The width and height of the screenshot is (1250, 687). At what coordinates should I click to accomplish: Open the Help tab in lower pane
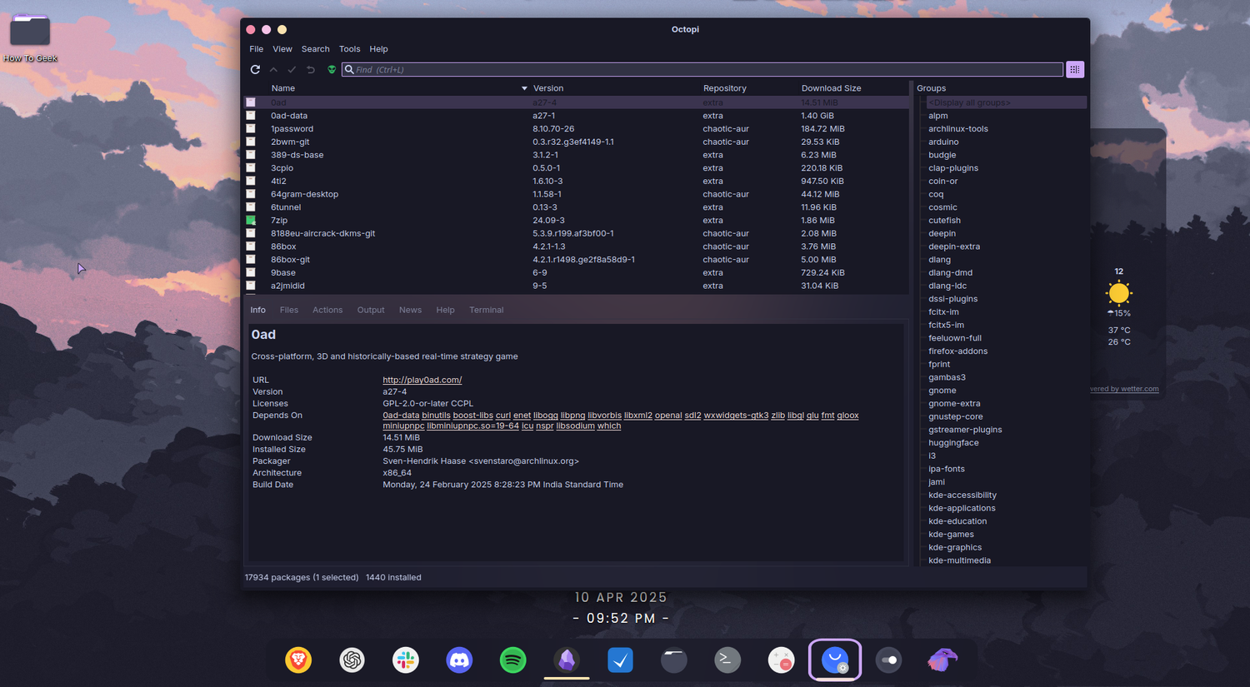point(445,310)
